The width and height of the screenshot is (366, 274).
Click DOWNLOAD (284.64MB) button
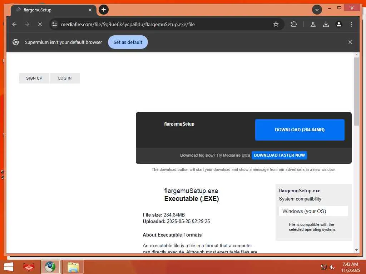click(x=300, y=130)
